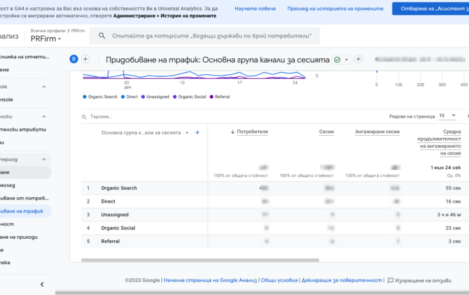
Task: Select the sidebar item ending 'реглед'
Action: pyautogui.click(x=7, y=185)
